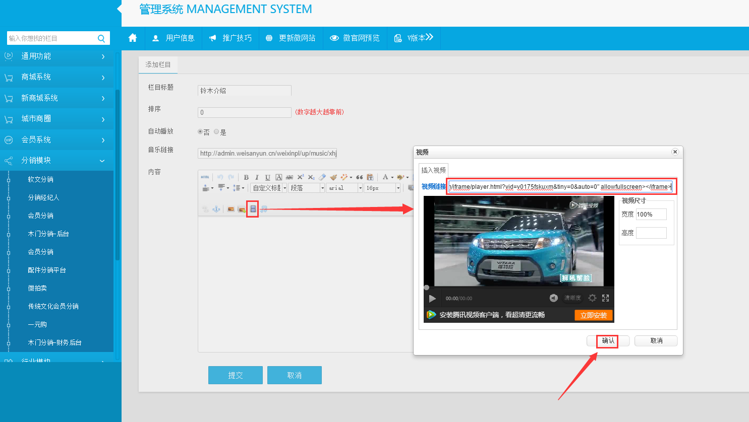Open the arial font family dropdown
Image resolution: width=749 pixels, height=422 pixels.
[x=344, y=188]
